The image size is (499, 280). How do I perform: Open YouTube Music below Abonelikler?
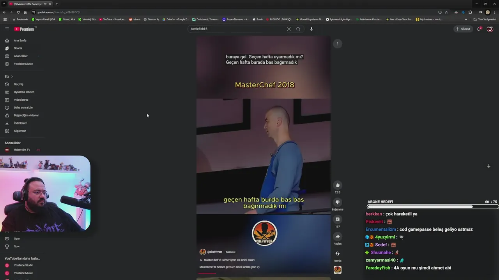[23, 64]
